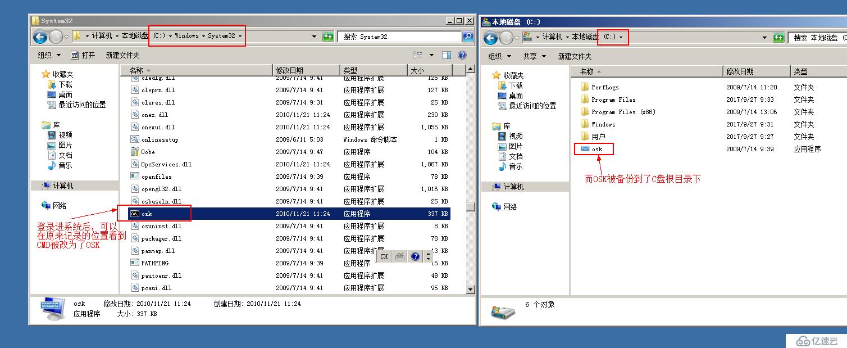Image resolution: width=847 pixels, height=348 pixels.
Task: Click search magnifier icon in System32 window
Action: point(467,37)
